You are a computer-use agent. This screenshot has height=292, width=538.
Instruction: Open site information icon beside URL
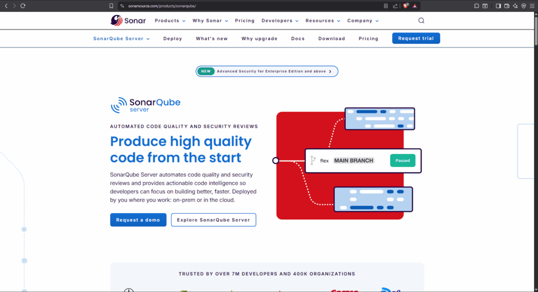click(122, 6)
